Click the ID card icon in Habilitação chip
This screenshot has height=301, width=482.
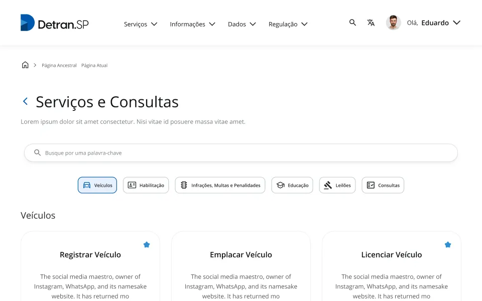(132, 185)
